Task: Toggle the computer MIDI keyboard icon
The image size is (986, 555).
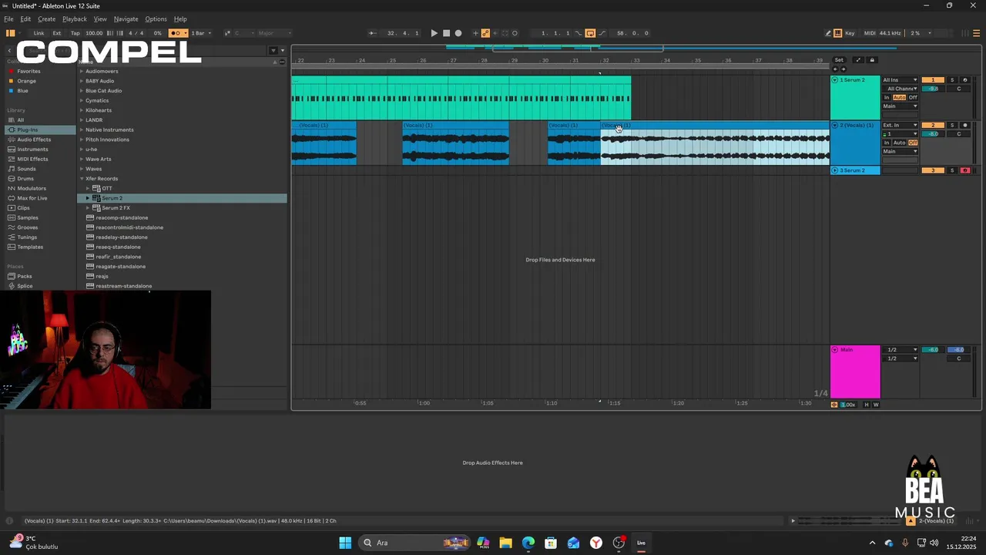Action: tap(838, 33)
